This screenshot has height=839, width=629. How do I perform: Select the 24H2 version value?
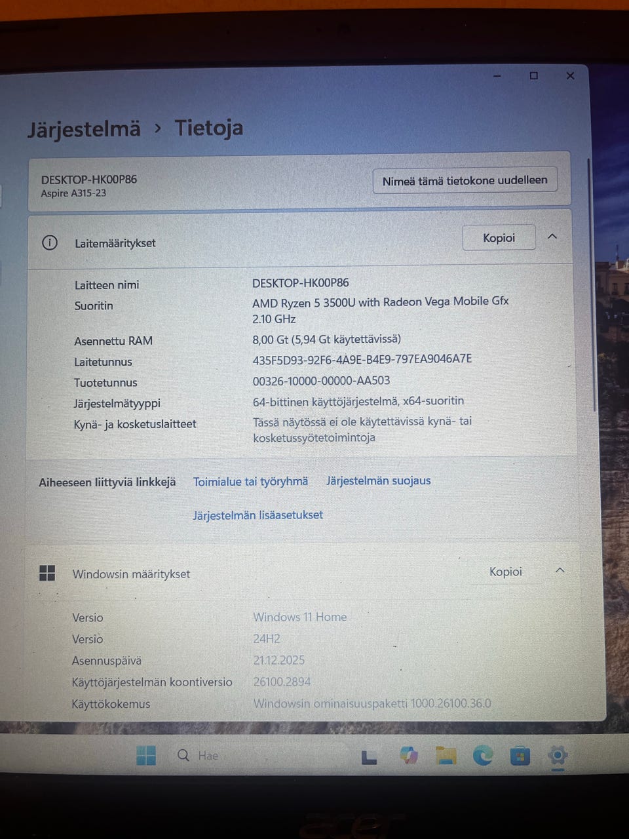coord(267,638)
